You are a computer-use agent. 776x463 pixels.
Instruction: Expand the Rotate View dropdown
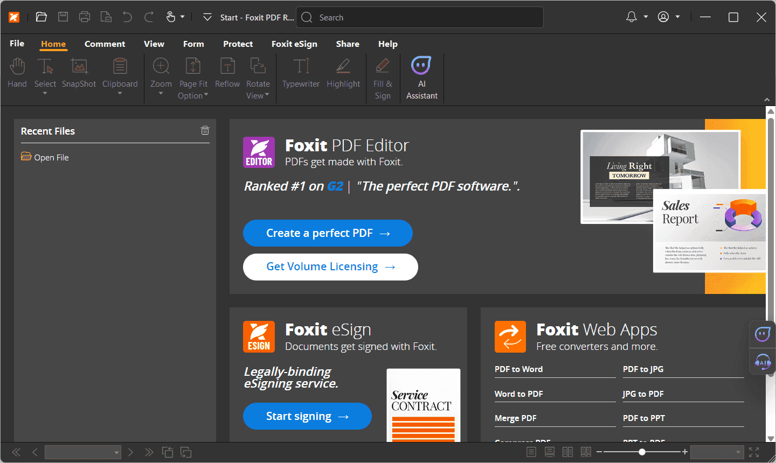[x=267, y=95]
